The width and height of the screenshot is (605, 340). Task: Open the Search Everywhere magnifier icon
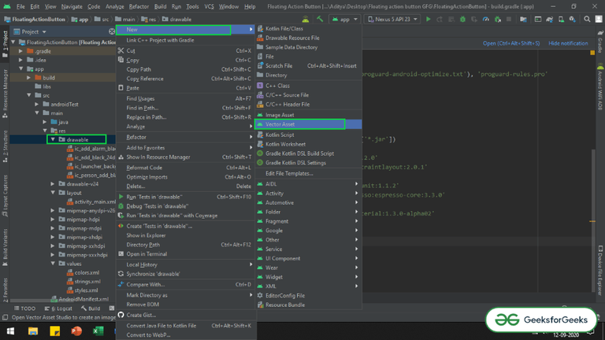[587, 19]
